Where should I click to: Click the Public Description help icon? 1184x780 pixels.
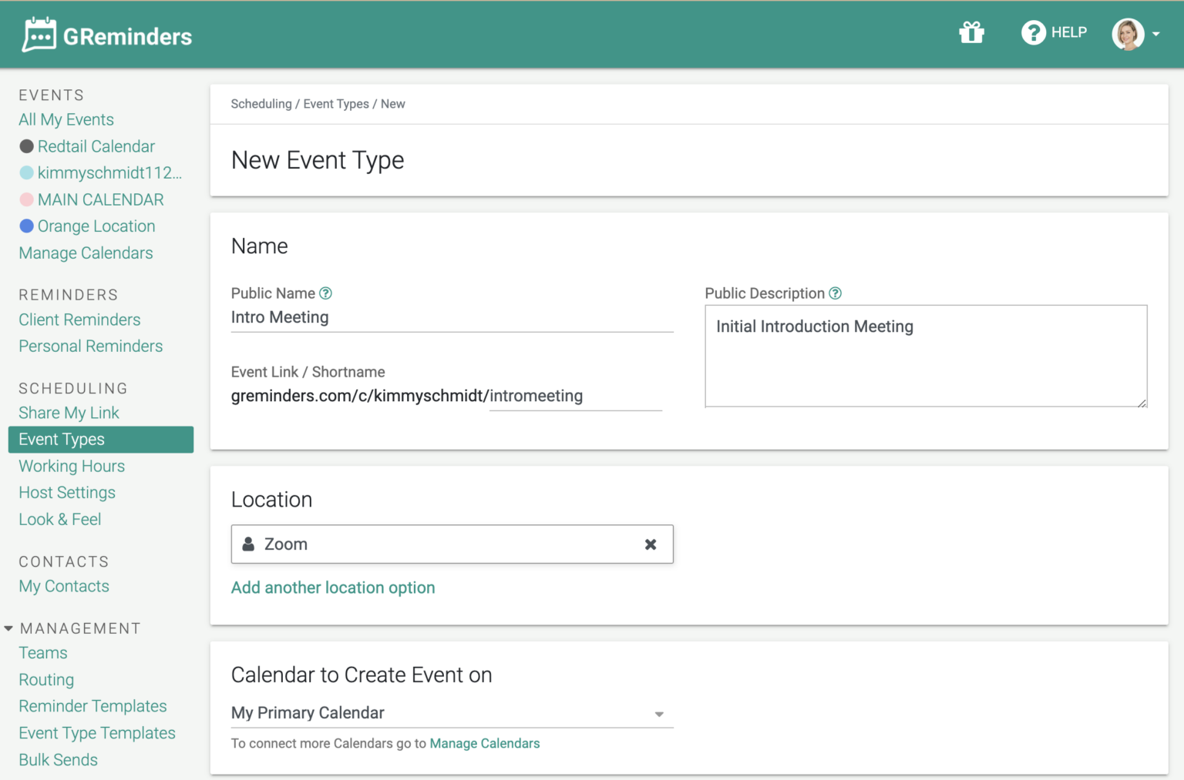[x=836, y=293]
